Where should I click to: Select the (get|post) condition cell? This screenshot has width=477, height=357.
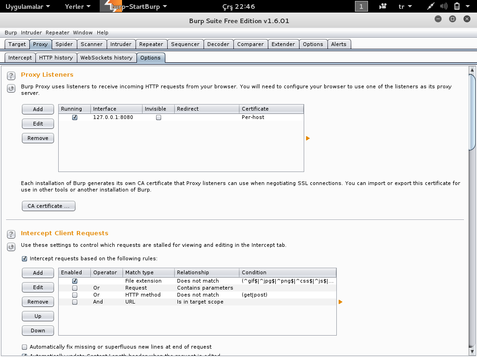[x=288, y=295]
